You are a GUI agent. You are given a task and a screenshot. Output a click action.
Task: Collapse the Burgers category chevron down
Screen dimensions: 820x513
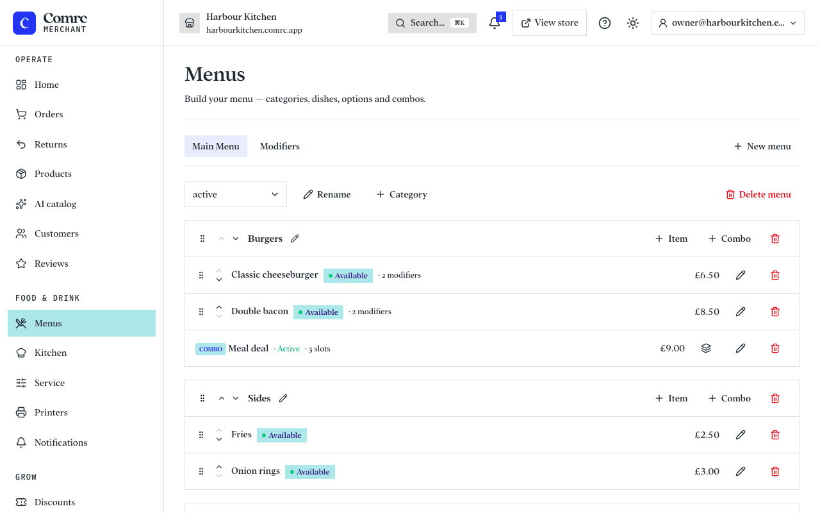236,239
